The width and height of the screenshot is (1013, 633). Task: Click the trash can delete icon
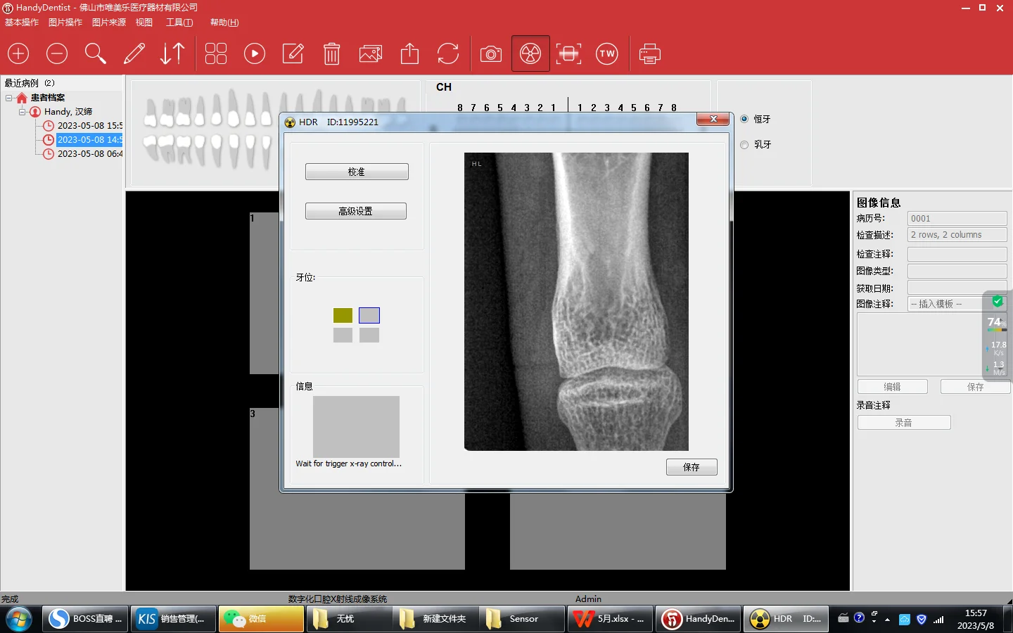(332, 53)
